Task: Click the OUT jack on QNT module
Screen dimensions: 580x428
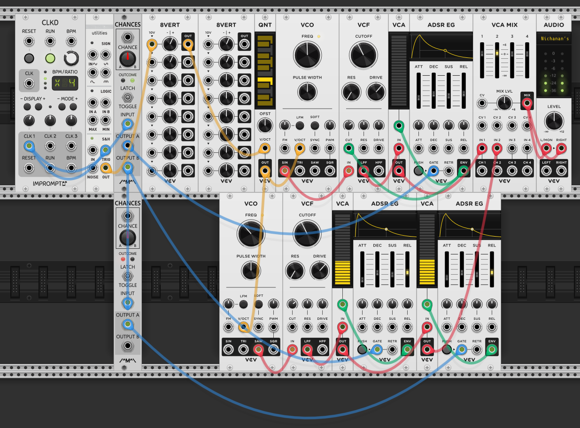Action: 265,170
